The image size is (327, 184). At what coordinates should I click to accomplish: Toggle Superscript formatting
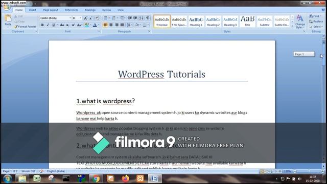[x=73, y=25]
